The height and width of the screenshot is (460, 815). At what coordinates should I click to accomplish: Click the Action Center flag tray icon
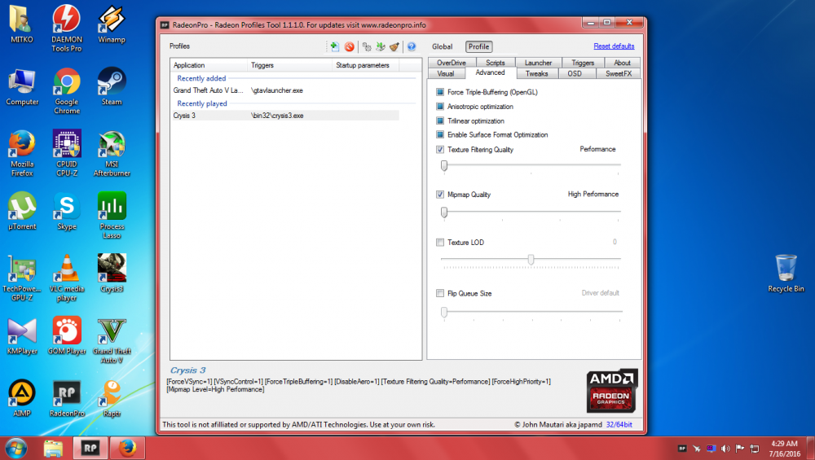point(740,449)
